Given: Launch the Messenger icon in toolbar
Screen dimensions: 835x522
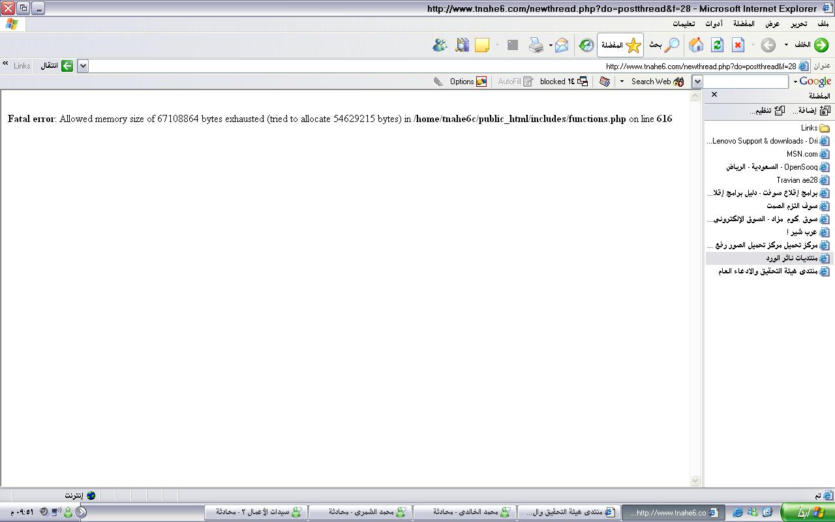Looking at the screenshot, I should pyautogui.click(x=440, y=45).
